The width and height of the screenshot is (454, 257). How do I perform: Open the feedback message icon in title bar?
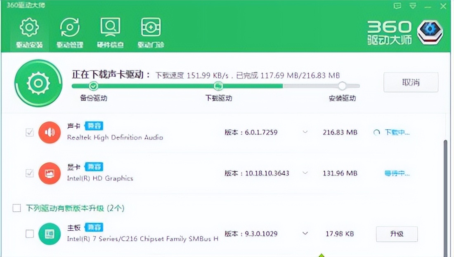click(x=397, y=6)
